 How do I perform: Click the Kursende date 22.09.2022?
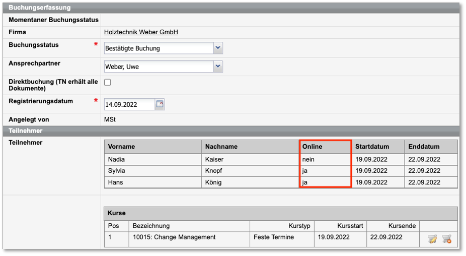click(x=386, y=237)
